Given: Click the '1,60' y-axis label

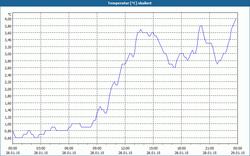Looking at the screenshot, I should [8, 103].
